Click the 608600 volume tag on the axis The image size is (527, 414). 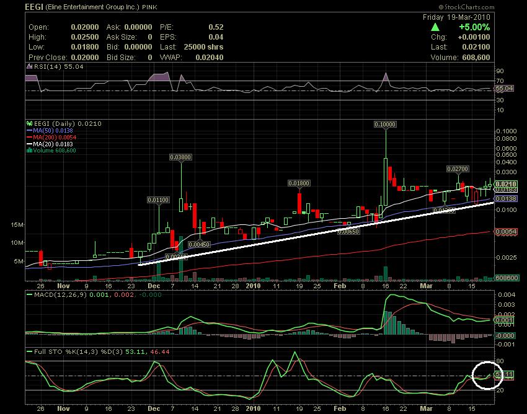click(507, 278)
